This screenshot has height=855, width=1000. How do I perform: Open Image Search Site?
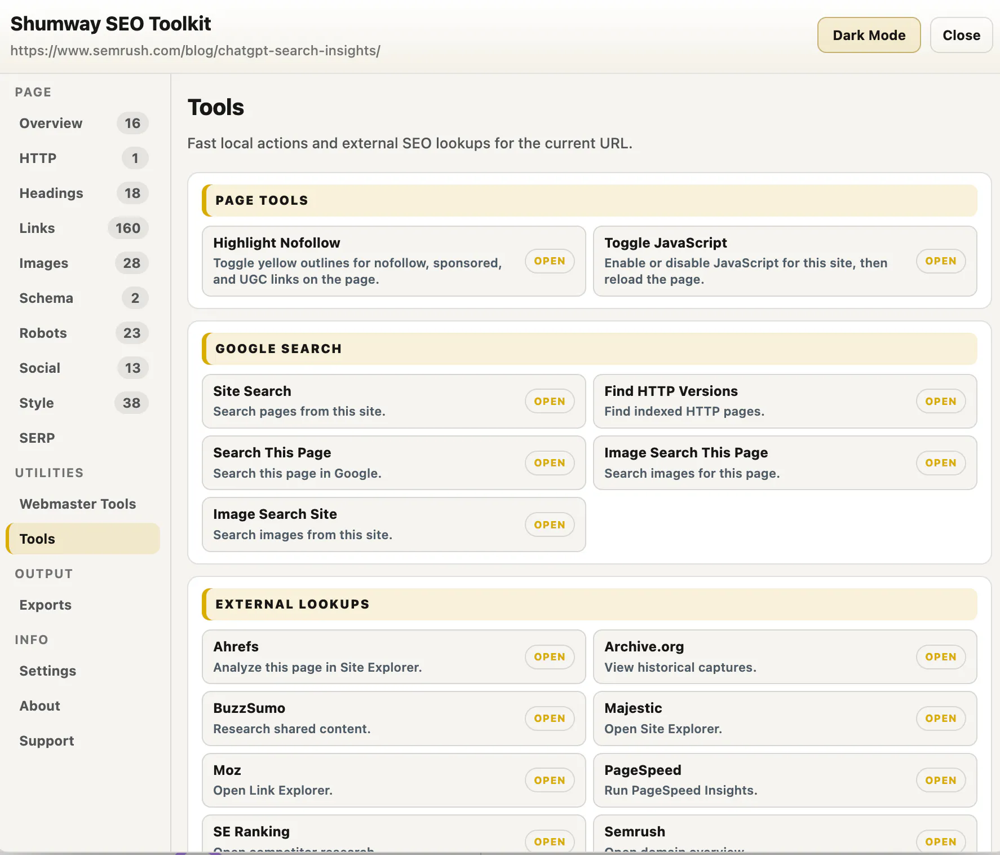point(550,525)
